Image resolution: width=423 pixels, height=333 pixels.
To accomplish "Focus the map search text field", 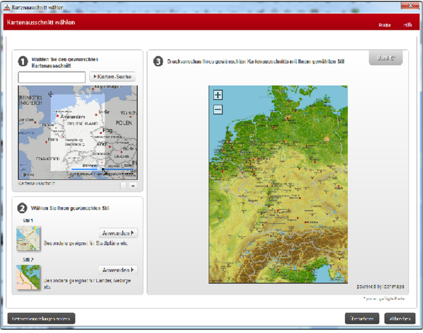I will pyautogui.click(x=52, y=77).
